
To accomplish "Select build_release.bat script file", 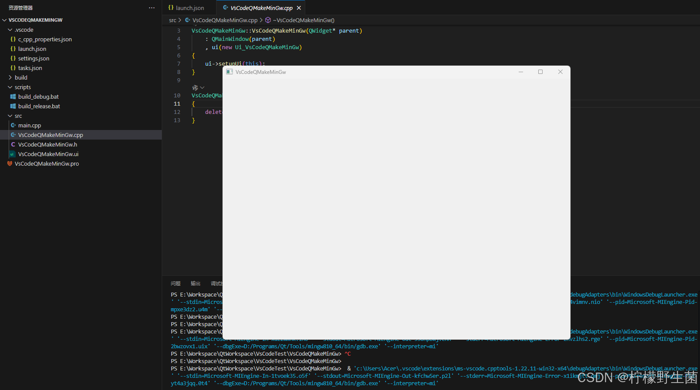I will click(x=39, y=106).
